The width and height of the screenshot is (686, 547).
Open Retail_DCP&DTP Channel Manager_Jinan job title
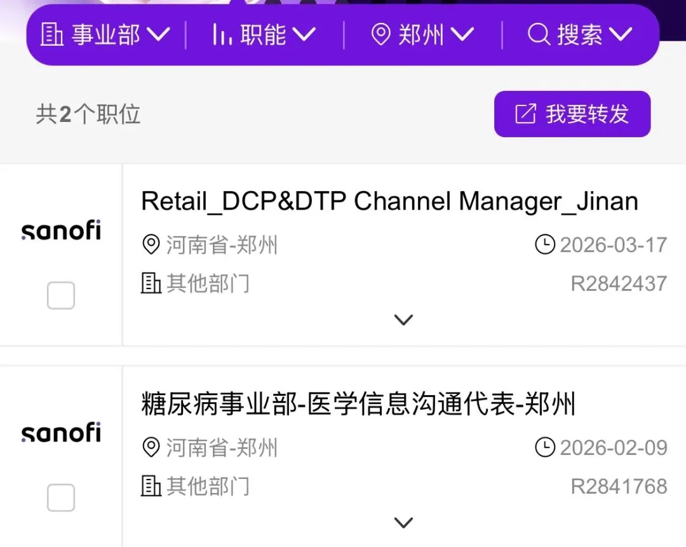point(389,202)
